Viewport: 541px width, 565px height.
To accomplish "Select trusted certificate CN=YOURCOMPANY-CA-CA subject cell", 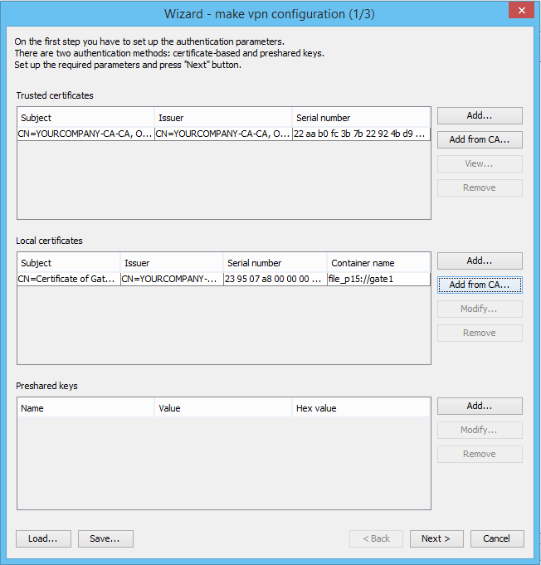I will pyautogui.click(x=85, y=134).
